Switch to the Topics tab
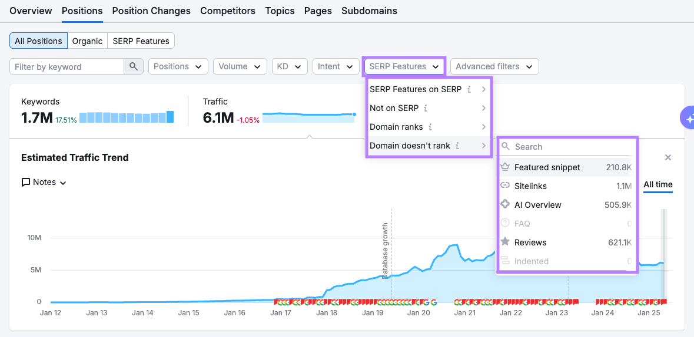 [x=280, y=11]
